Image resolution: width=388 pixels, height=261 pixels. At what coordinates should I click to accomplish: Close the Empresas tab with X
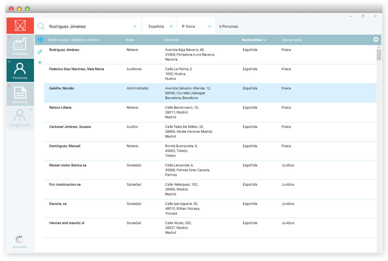(9, 38)
